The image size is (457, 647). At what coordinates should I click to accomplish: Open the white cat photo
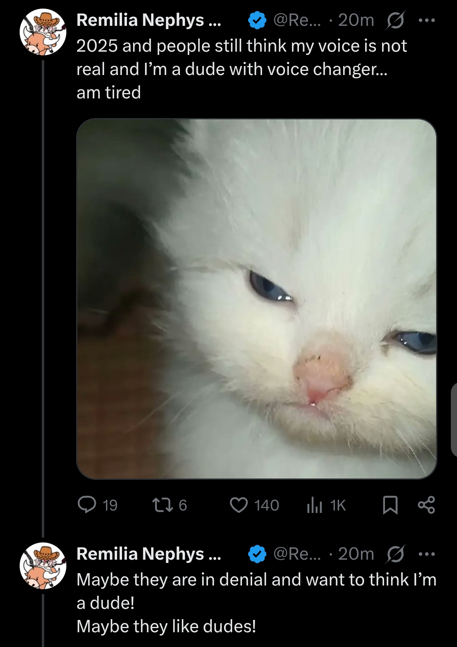[x=256, y=298]
